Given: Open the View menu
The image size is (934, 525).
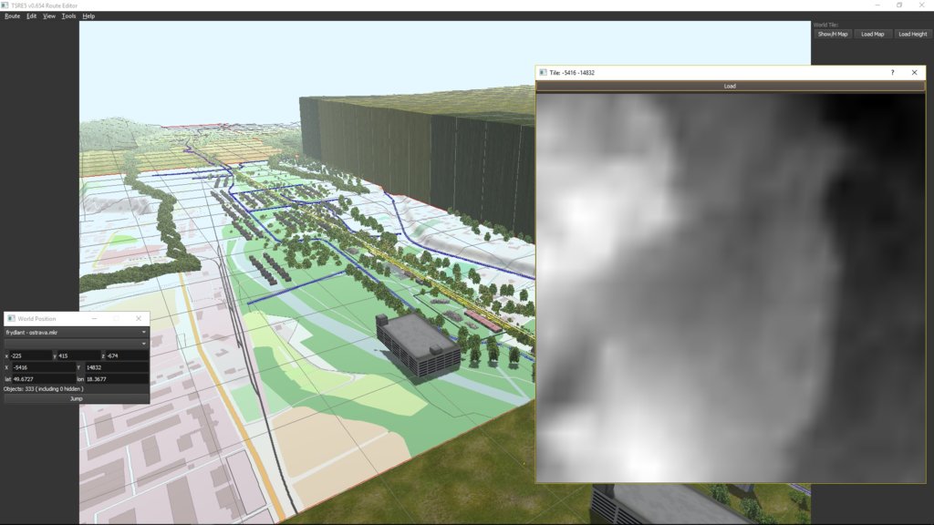Looking at the screenshot, I should pos(49,16).
